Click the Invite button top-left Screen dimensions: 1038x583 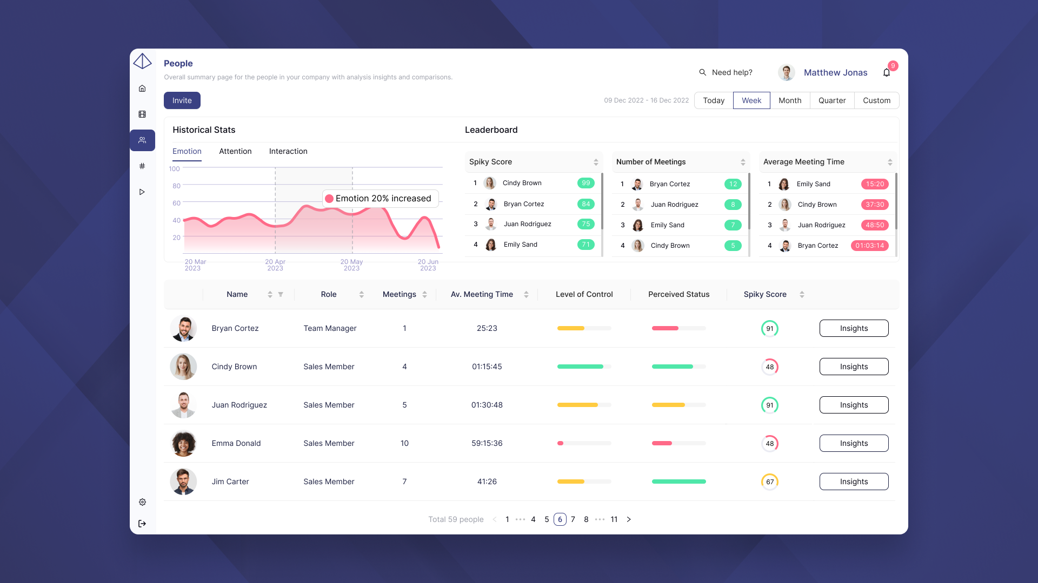(x=182, y=100)
